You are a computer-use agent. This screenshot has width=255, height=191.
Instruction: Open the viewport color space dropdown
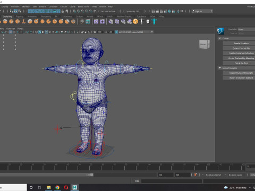pyautogui.click(x=135, y=32)
